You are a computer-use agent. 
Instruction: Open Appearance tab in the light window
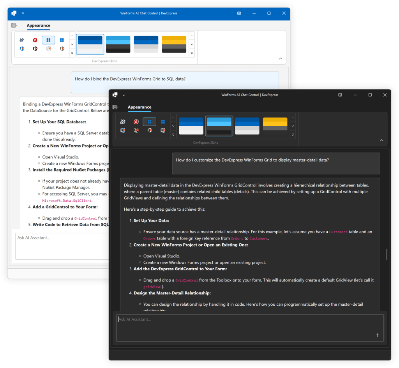(38, 26)
